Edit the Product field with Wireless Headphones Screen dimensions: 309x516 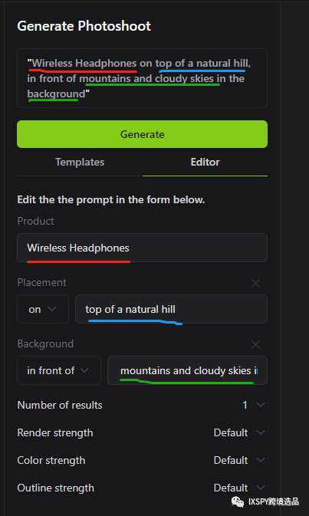tap(142, 248)
